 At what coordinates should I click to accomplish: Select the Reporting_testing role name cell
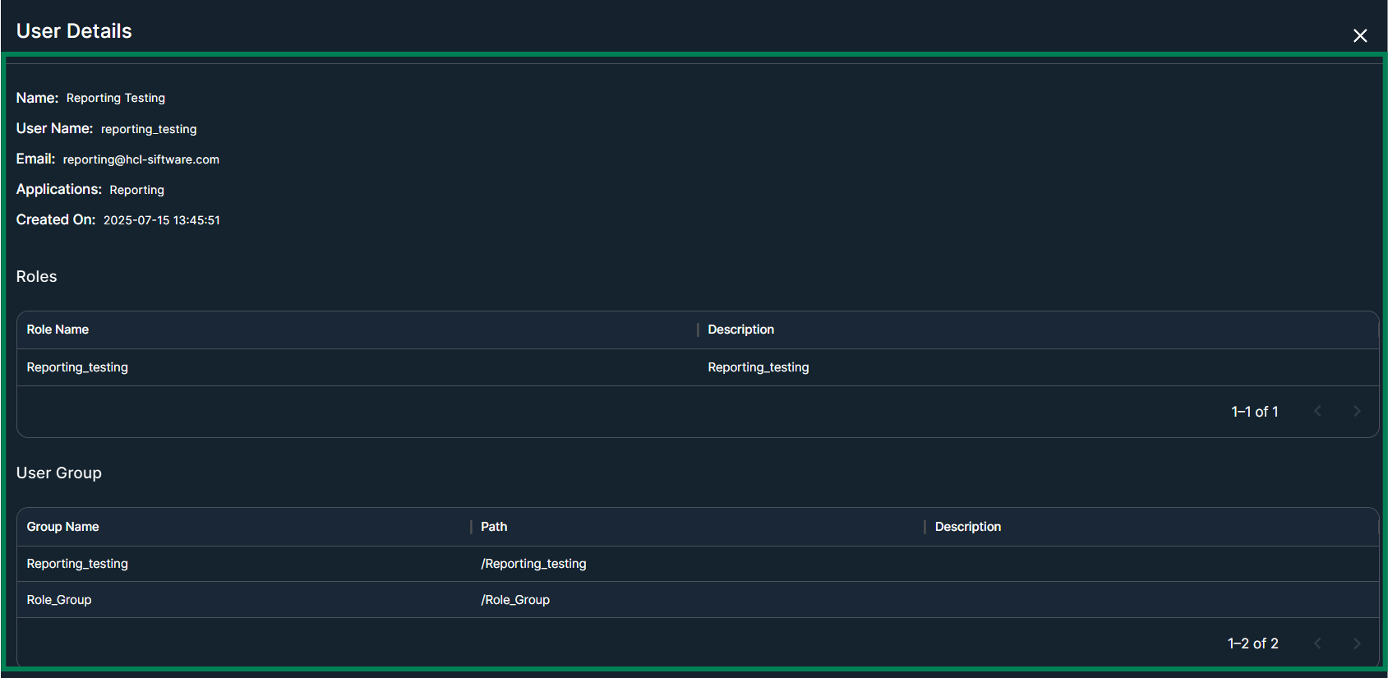77,367
